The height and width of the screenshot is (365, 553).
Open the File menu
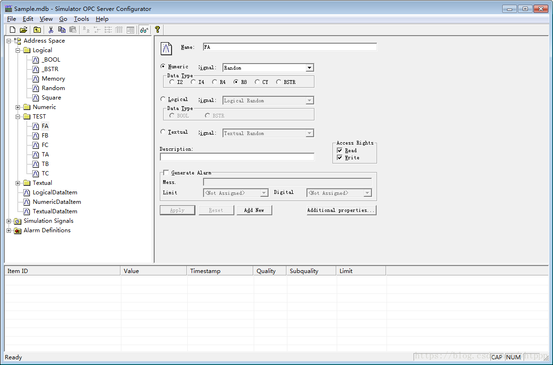12,19
